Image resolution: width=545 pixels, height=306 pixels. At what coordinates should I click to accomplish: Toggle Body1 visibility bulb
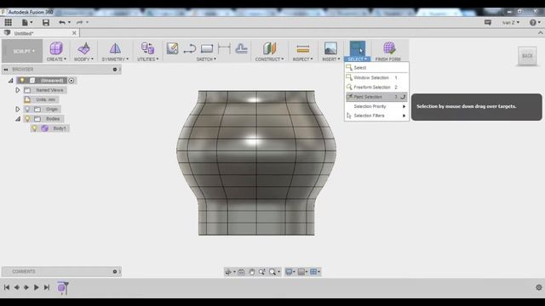(34, 128)
